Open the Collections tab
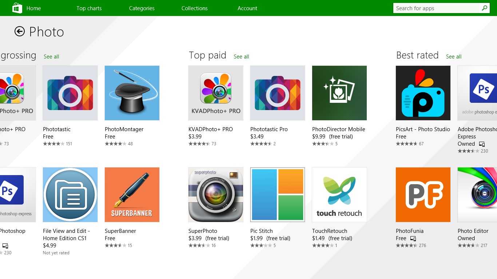Image resolution: width=497 pixels, height=279 pixels. pyautogui.click(x=195, y=8)
